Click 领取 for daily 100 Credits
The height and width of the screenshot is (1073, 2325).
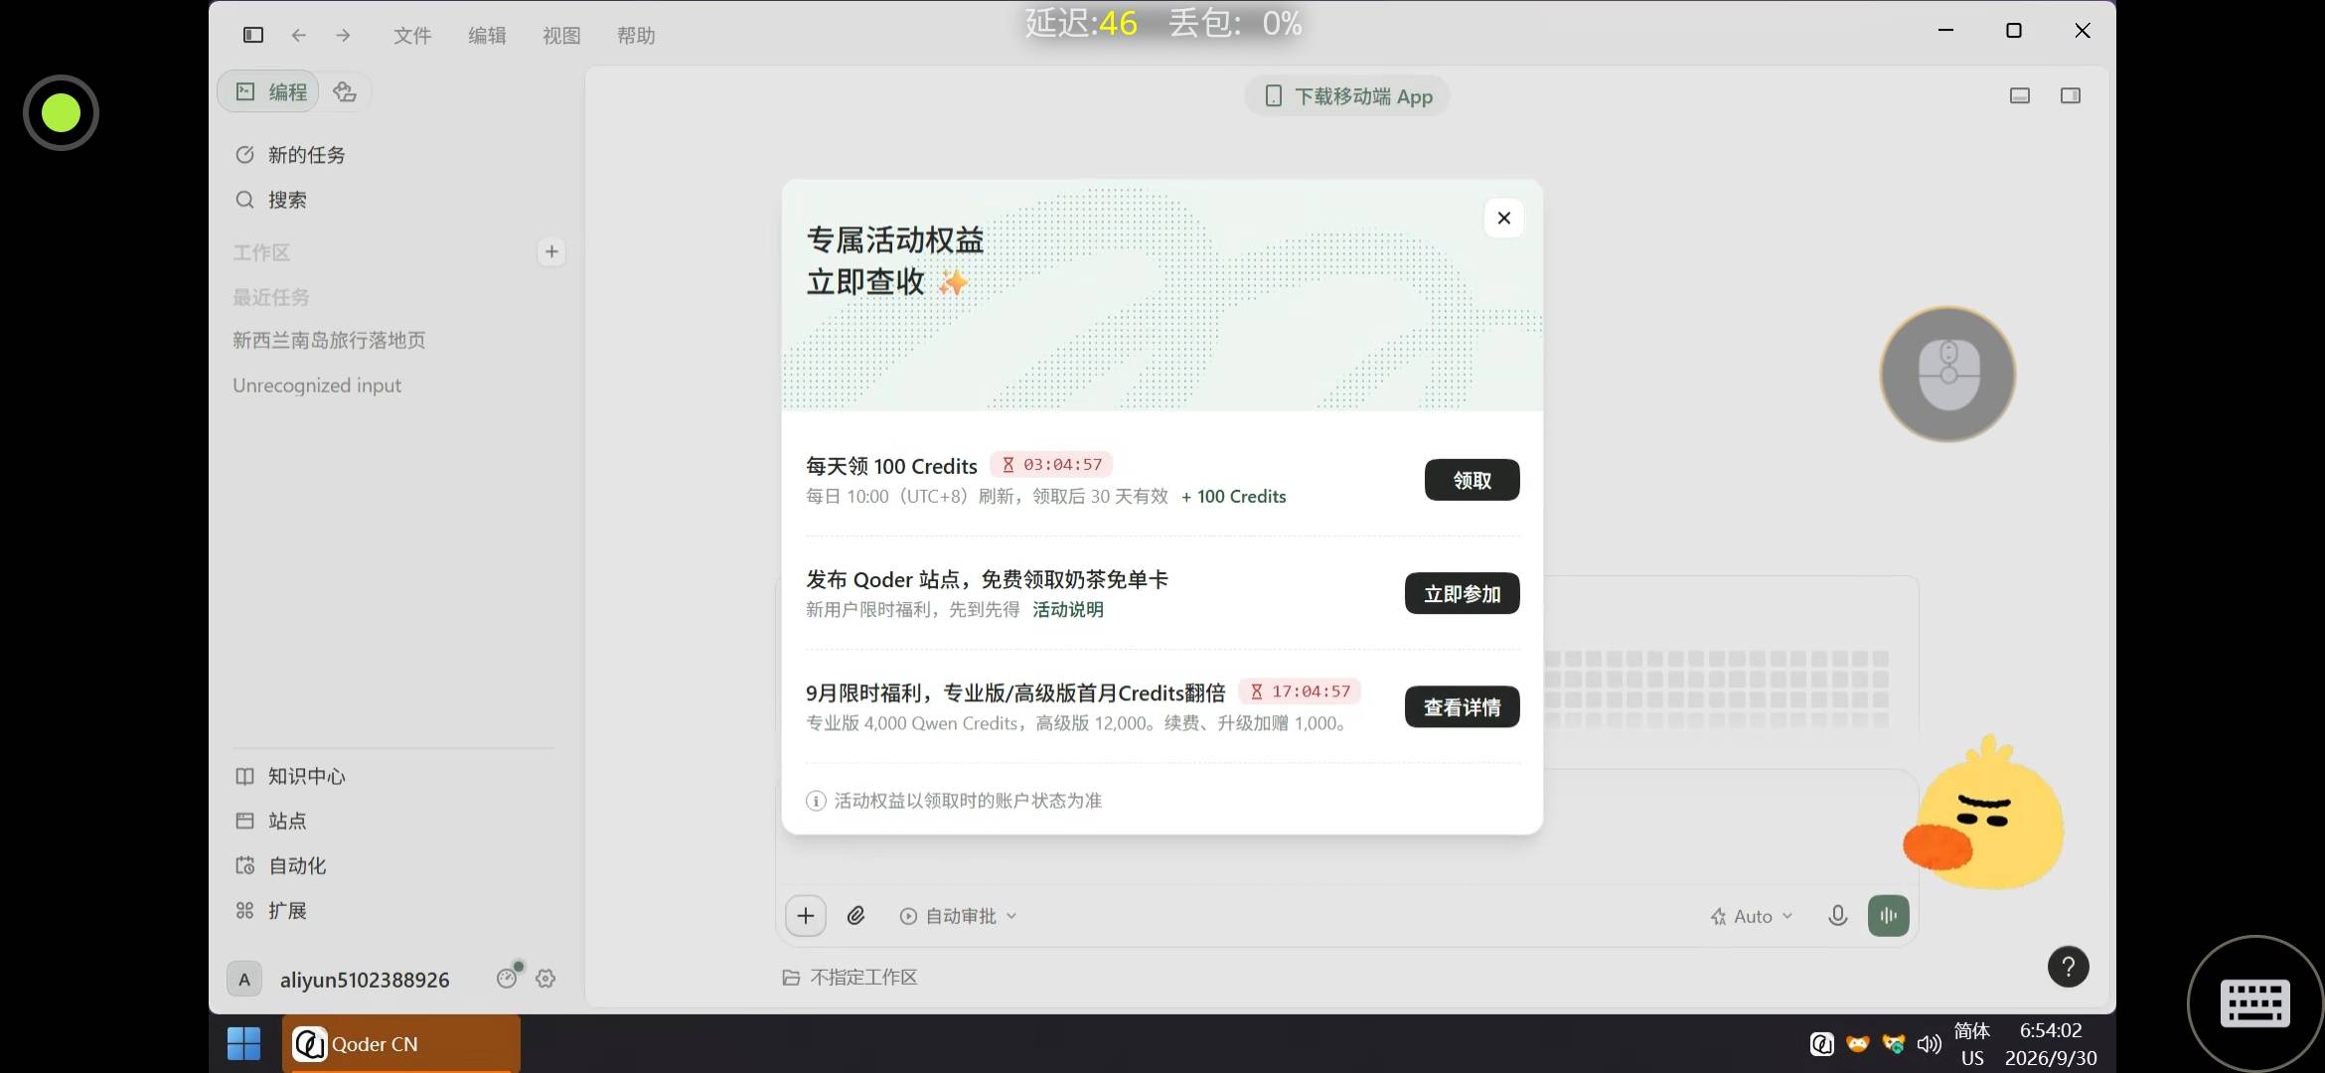1472,480
